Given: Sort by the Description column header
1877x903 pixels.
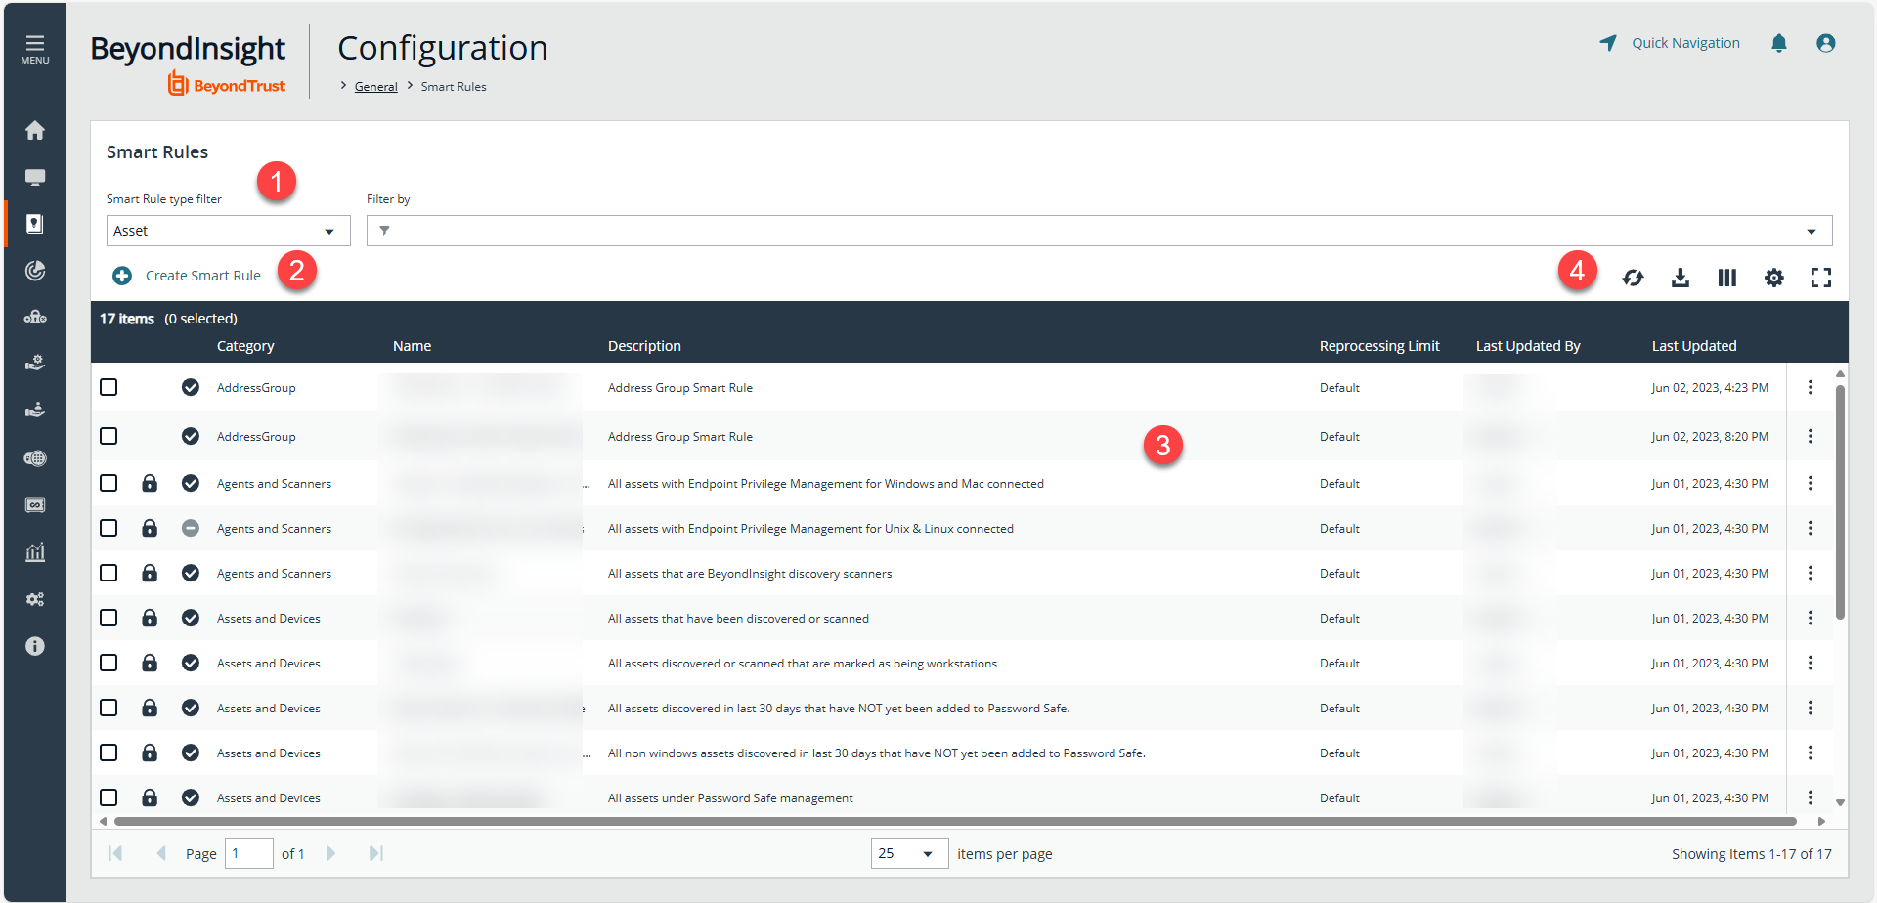Looking at the screenshot, I should click(x=644, y=346).
